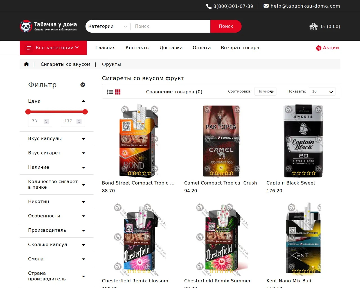Screen dimensions: 360x288
Task: Open the Сортировка dropdown
Action: 265,91
